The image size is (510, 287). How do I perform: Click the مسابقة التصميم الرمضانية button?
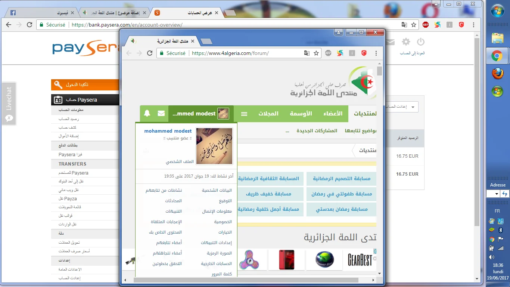pyautogui.click(x=341, y=179)
